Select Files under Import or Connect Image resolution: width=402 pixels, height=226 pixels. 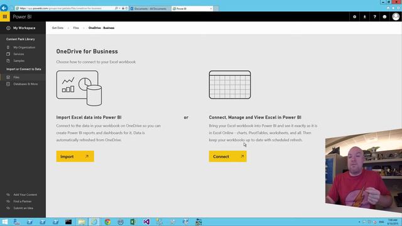tap(16, 77)
